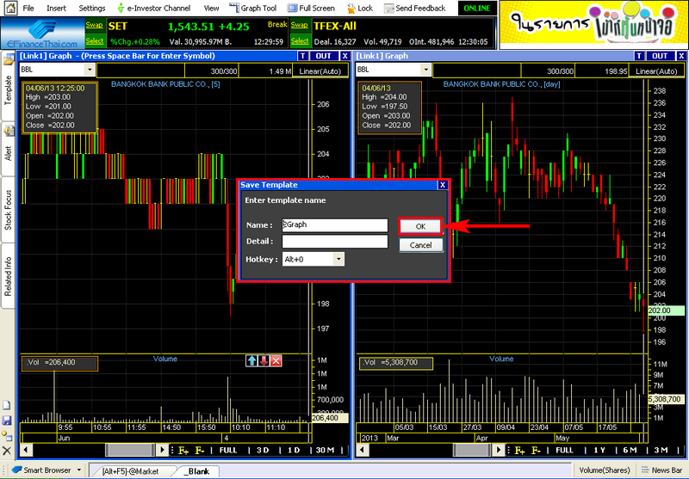This screenshot has height=479, width=689.
Task: Click Linear(Auto) scale in right graph
Action: click(656, 71)
